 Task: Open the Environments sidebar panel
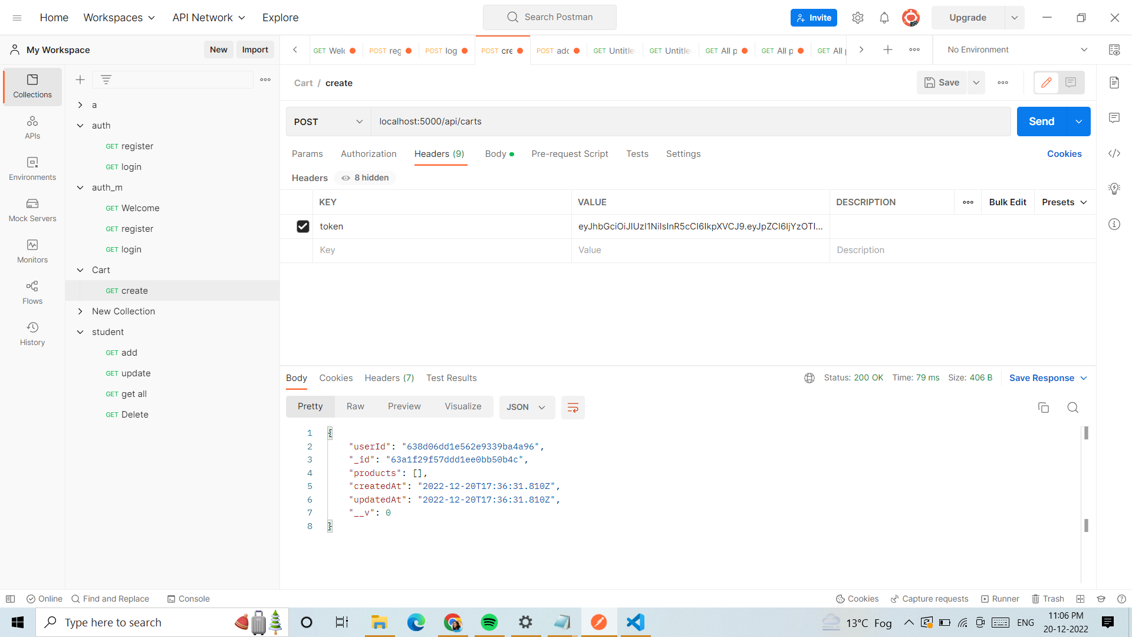click(x=32, y=169)
